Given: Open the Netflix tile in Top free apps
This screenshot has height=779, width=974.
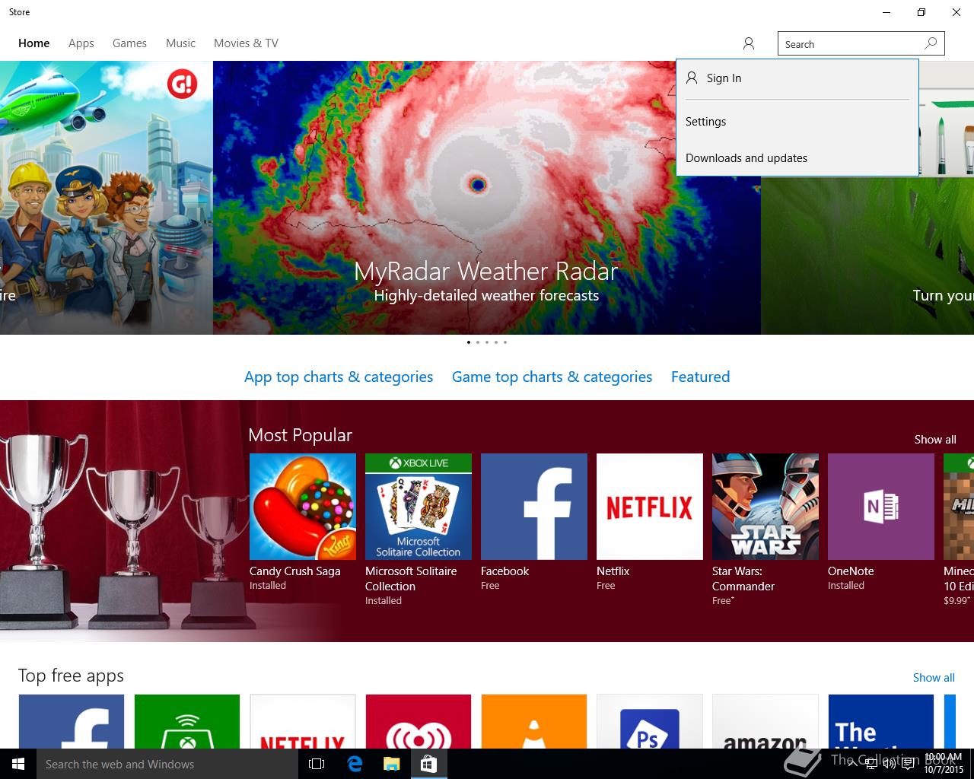Looking at the screenshot, I should coord(303,721).
